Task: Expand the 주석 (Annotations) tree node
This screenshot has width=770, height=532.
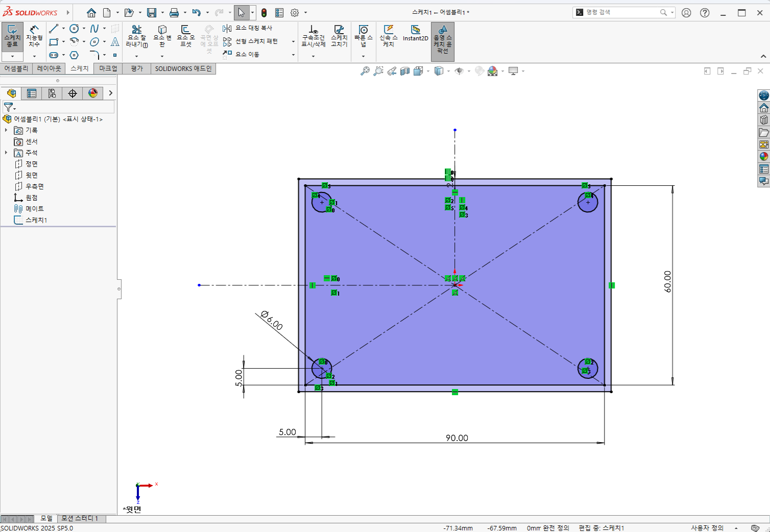Action: tap(6, 153)
